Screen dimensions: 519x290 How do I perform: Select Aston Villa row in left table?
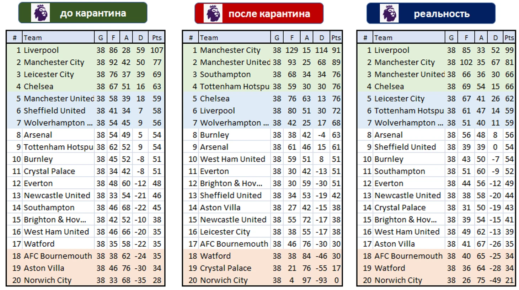[86, 268]
